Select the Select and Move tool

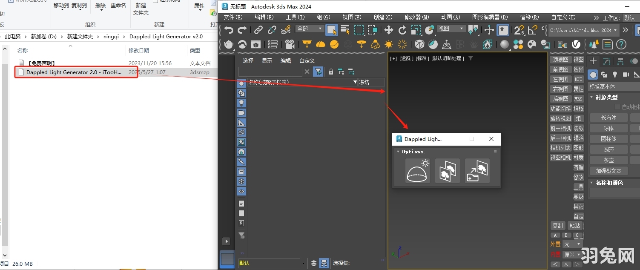tap(388, 30)
